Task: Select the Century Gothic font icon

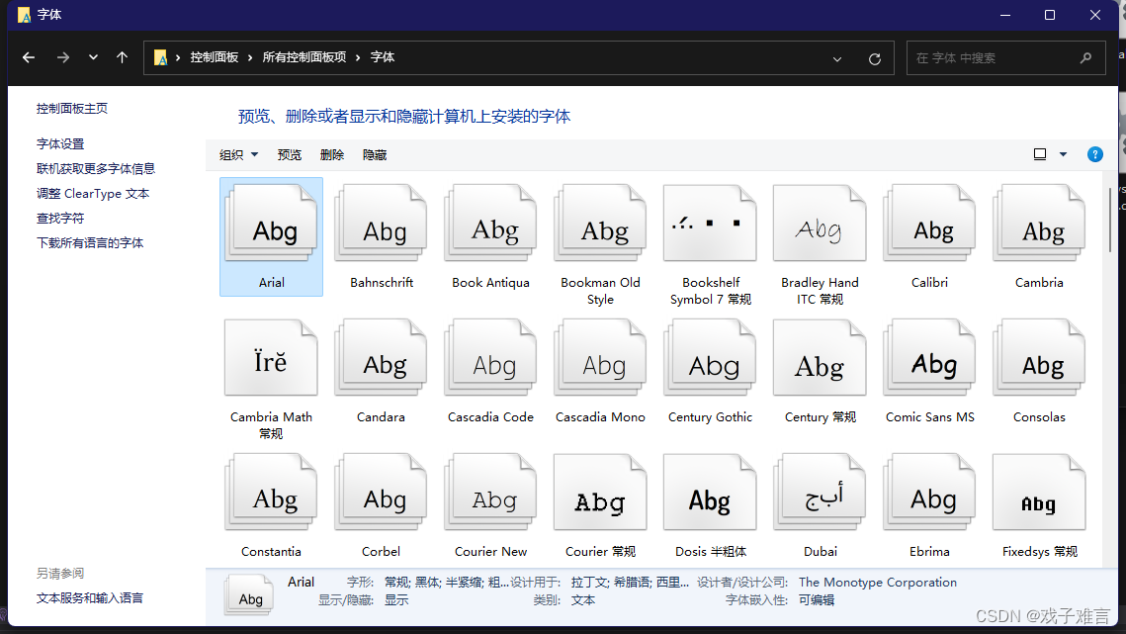Action: 710,358
